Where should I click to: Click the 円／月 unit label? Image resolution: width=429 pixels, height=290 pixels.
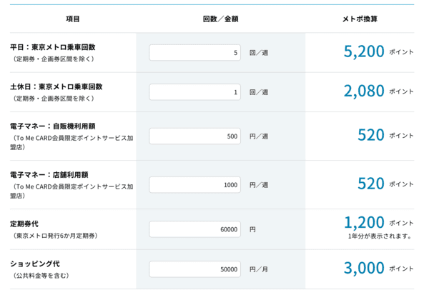tap(259, 269)
